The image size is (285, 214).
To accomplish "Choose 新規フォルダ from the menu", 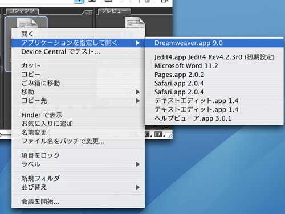I will pyautogui.click(x=78, y=178).
